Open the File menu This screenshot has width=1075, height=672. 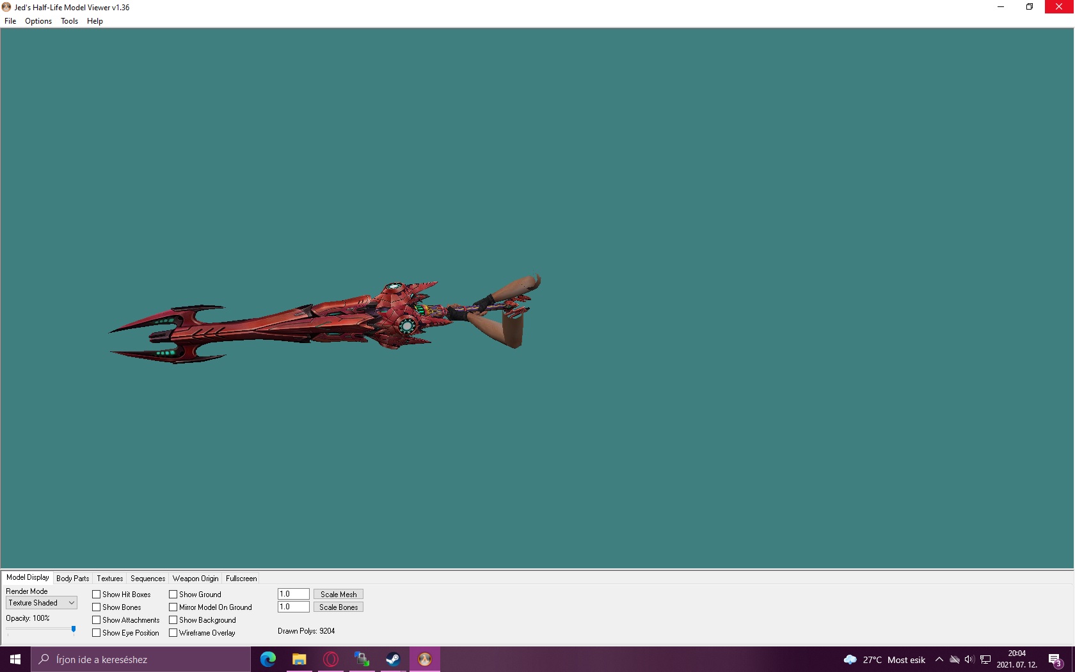pos(10,21)
